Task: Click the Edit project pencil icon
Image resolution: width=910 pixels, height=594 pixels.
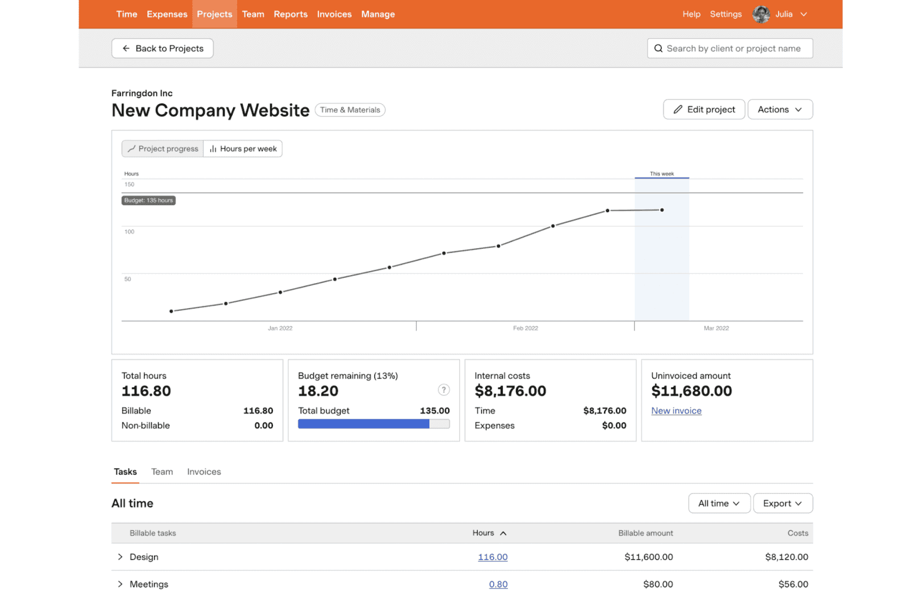Action: (679, 109)
